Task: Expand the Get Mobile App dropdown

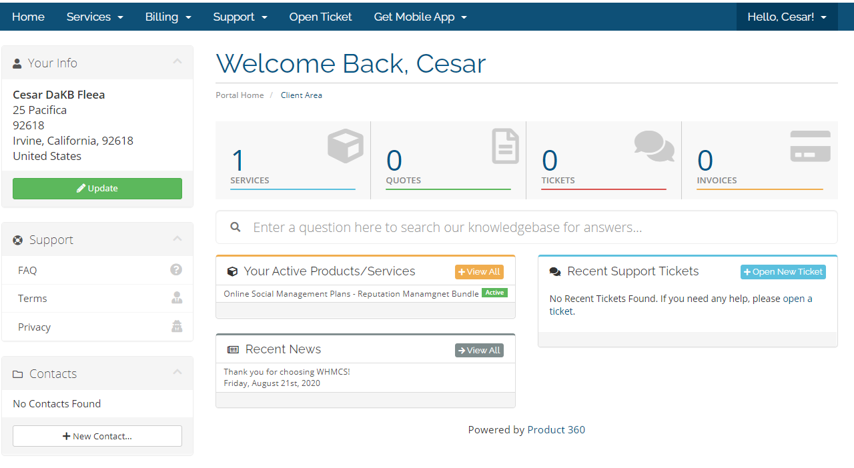Action: [x=420, y=17]
